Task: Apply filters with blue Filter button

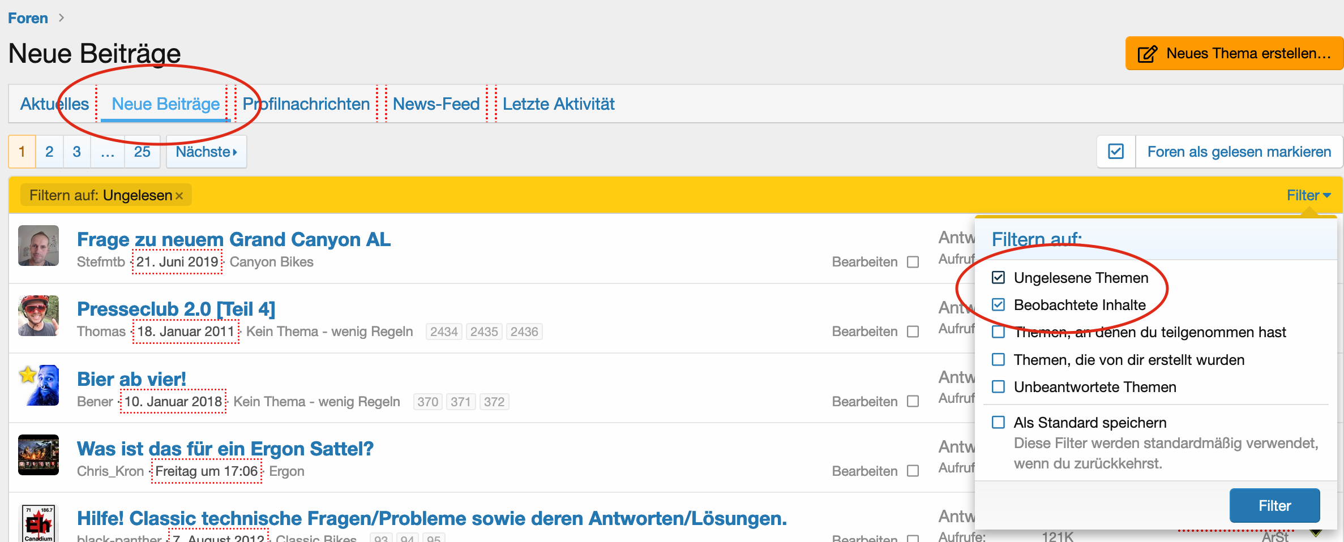Action: [1274, 506]
